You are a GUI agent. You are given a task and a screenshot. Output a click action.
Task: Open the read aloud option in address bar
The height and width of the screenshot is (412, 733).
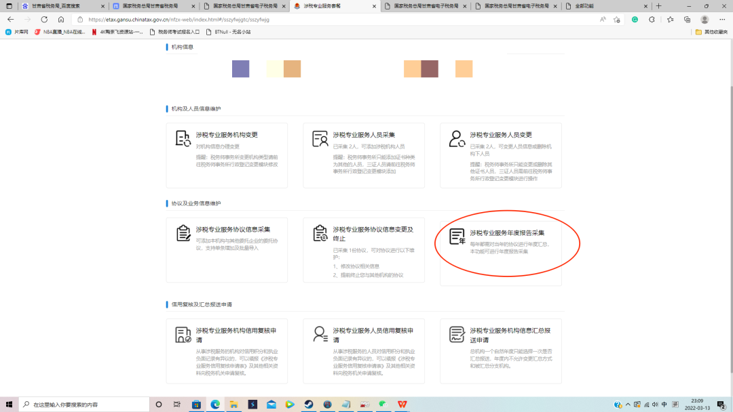pyautogui.click(x=603, y=20)
